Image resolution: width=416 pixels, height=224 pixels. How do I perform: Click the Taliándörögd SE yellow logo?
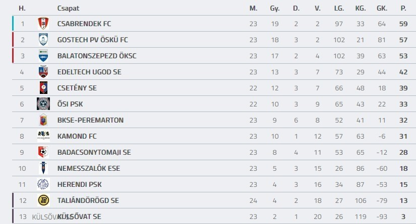pos(43,200)
